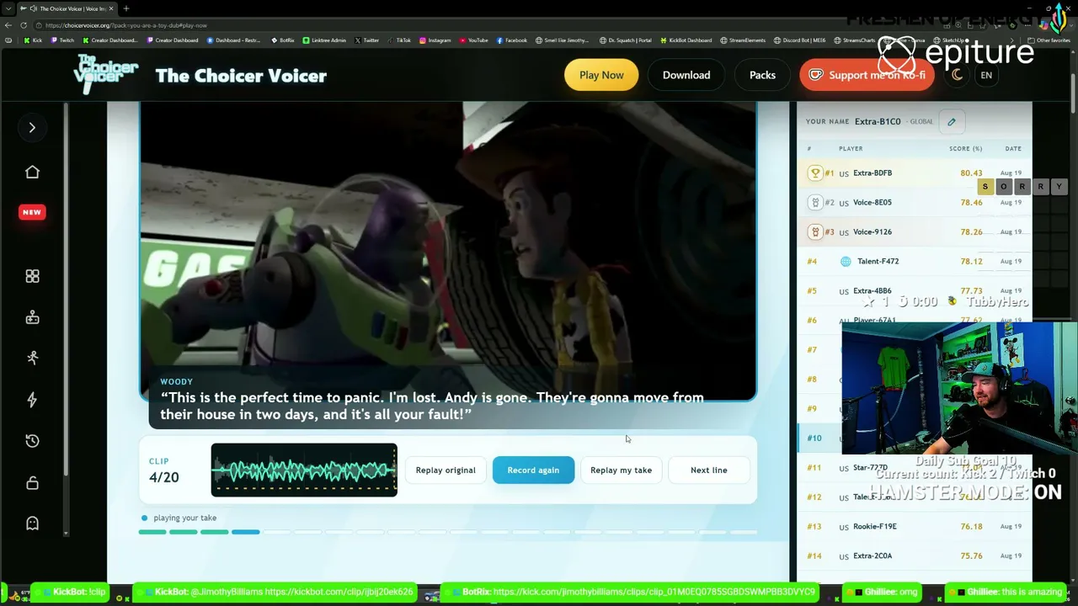The image size is (1078, 606).
Task: Open the KickBot Dashboard bookmark
Action: pyautogui.click(x=686, y=40)
